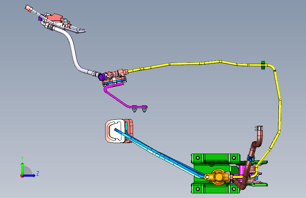306x198 pixels.
Task: Select the green clip on the yellow tube
Action: (263, 65)
